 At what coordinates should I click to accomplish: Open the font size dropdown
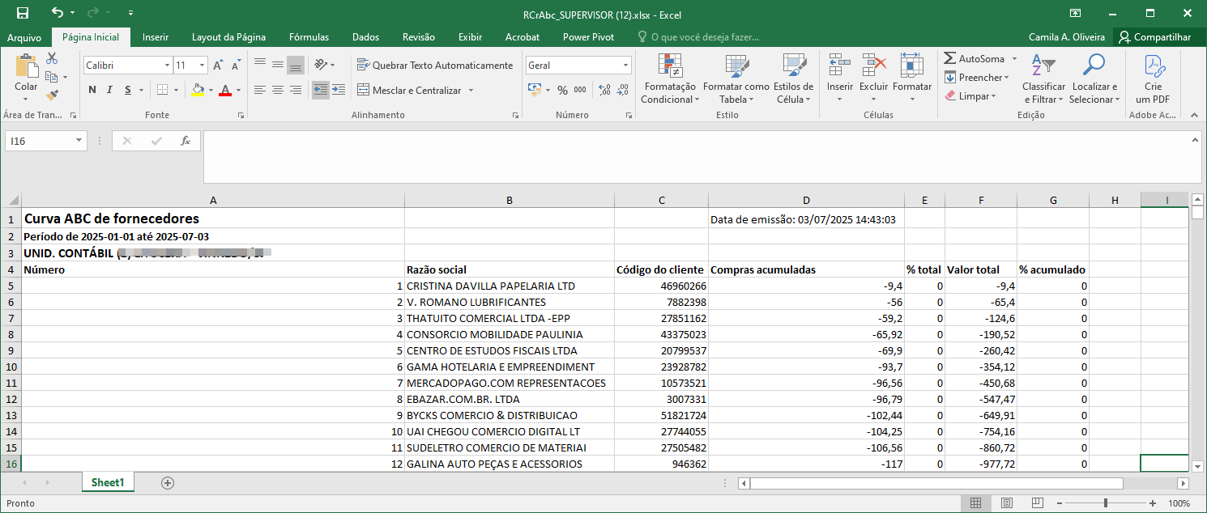click(203, 65)
